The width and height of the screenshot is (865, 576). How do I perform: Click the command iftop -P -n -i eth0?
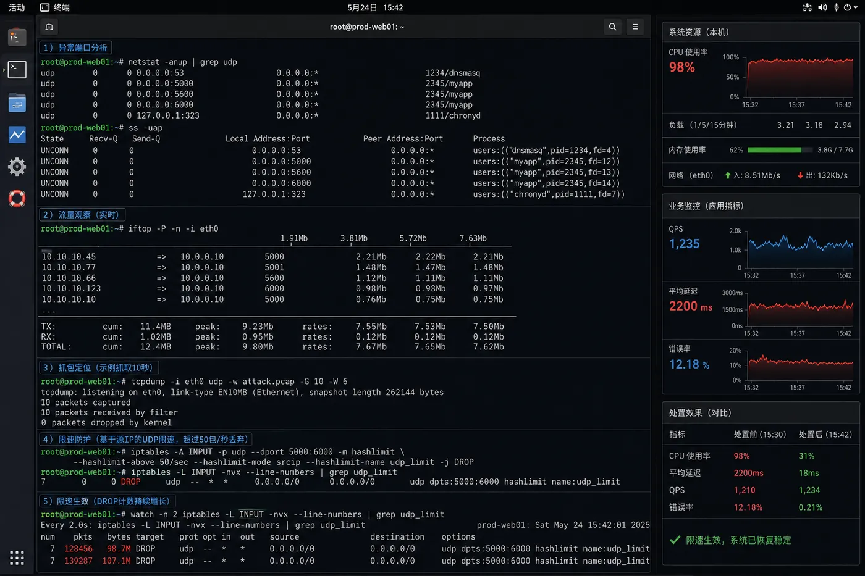pyautogui.click(x=173, y=228)
